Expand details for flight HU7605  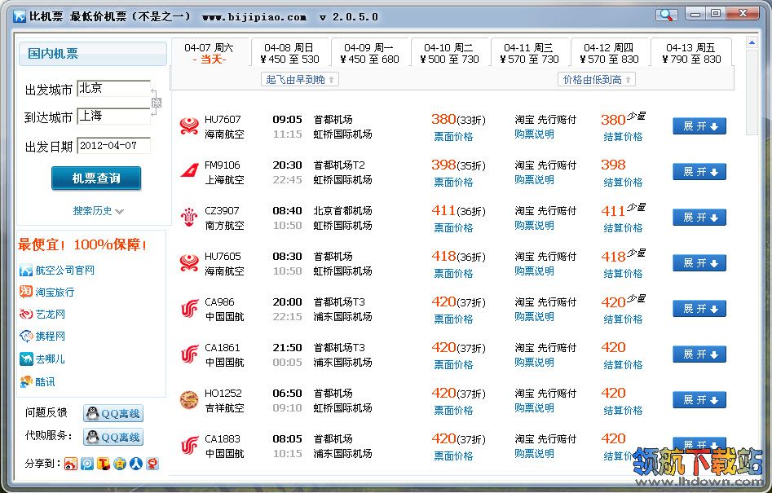(699, 263)
